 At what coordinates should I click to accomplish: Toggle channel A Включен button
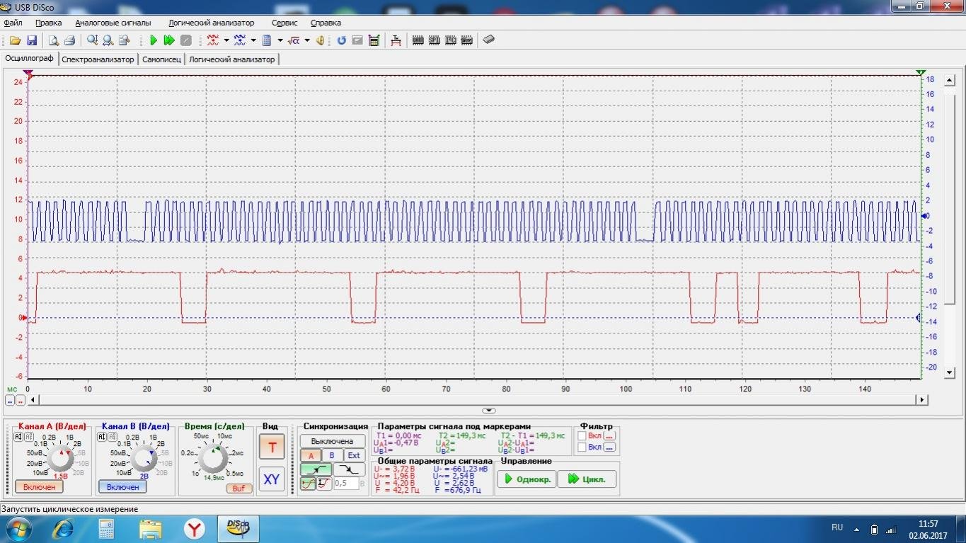coord(39,487)
